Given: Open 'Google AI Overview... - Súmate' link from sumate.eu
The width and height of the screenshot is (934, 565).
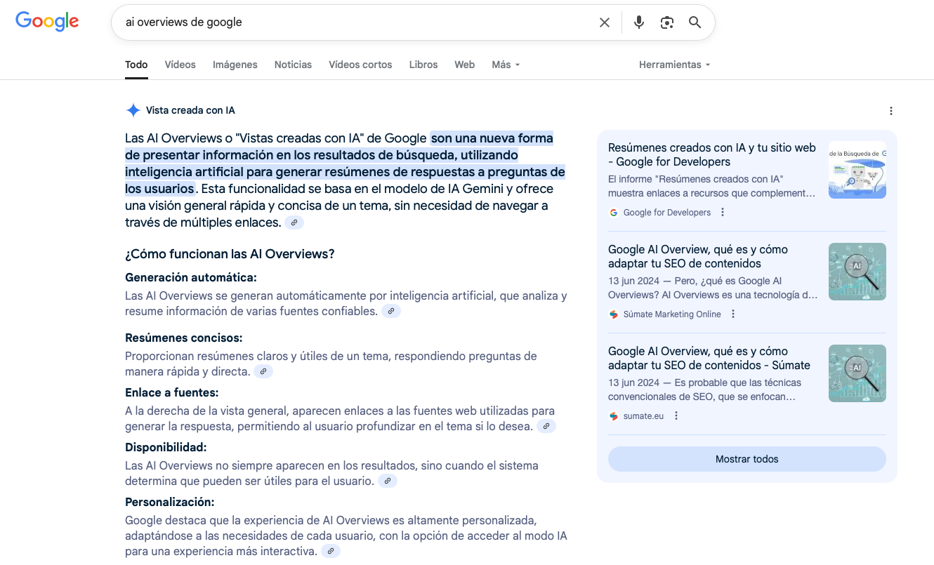Looking at the screenshot, I should (709, 358).
